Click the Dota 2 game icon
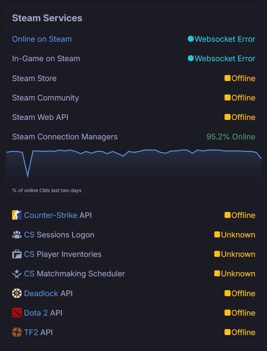The width and height of the screenshot is (267, 351). pos(17,313)
